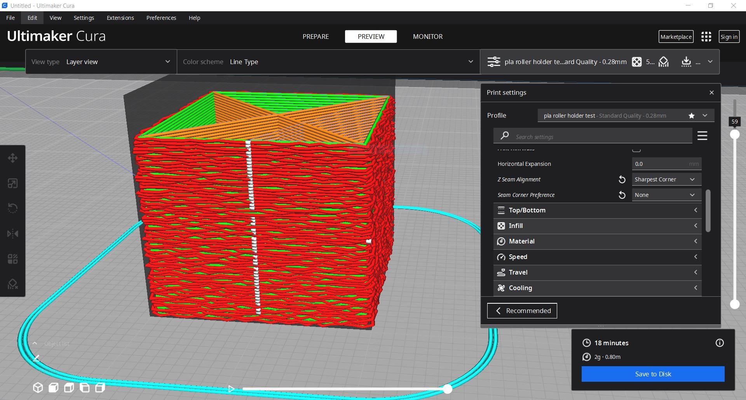The width and height of the screenshot is (746, 400).
Task: Select the Move tool in left toolbar
Action: pyautogui.click(x=12, y=158)
